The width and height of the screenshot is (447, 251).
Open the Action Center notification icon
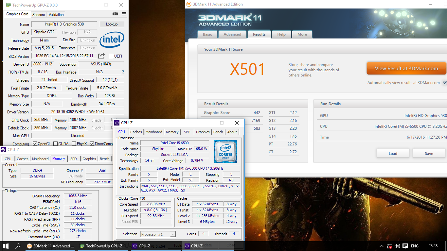point(405,246)
